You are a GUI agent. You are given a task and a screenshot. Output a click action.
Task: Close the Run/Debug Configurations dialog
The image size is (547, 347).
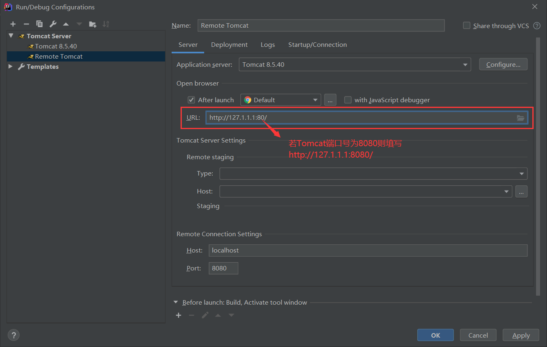tap(534, 7)
